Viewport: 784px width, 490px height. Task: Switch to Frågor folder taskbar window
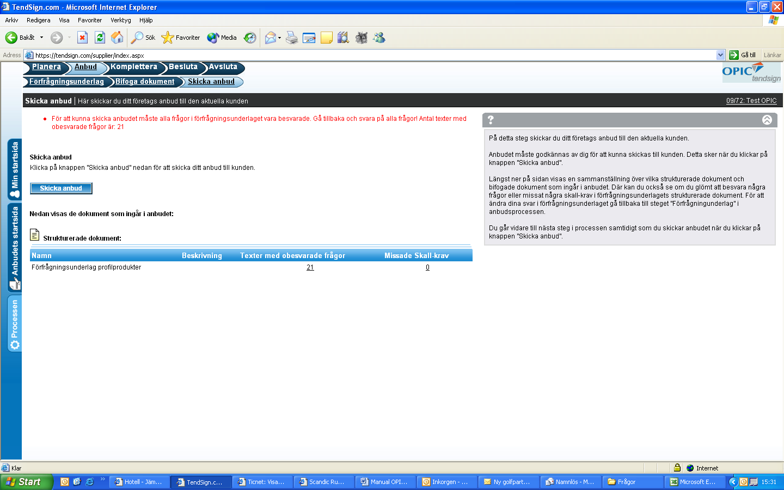pos(632,482)
